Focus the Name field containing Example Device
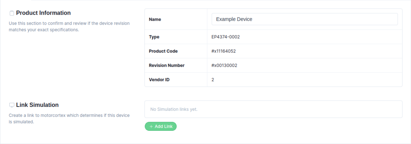 (x=304, y=19)
